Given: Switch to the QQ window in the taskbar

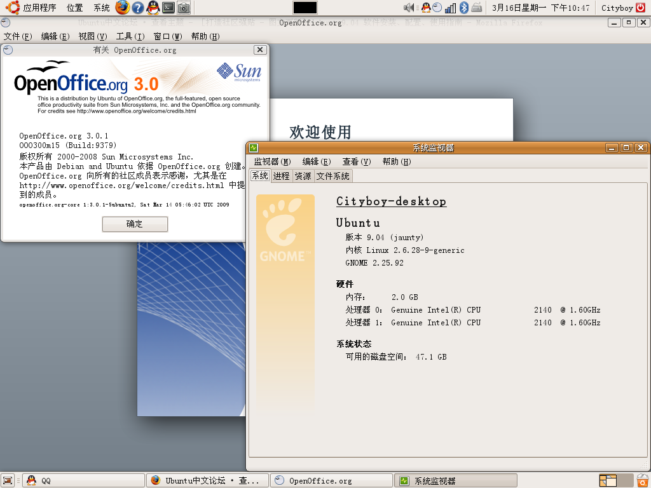Looking at the screenshot, I should point(83,480).
